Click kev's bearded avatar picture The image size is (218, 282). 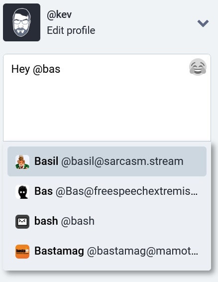point(21,22)
